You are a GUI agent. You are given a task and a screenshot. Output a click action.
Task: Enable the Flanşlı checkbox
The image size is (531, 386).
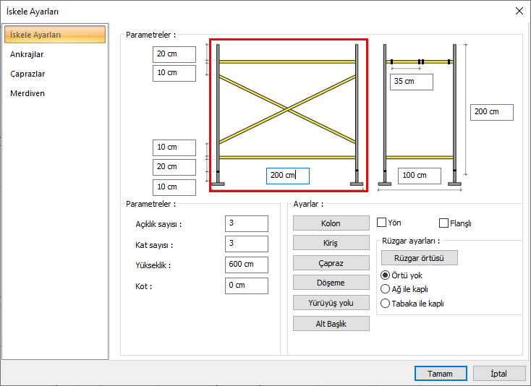coord(443,223)
